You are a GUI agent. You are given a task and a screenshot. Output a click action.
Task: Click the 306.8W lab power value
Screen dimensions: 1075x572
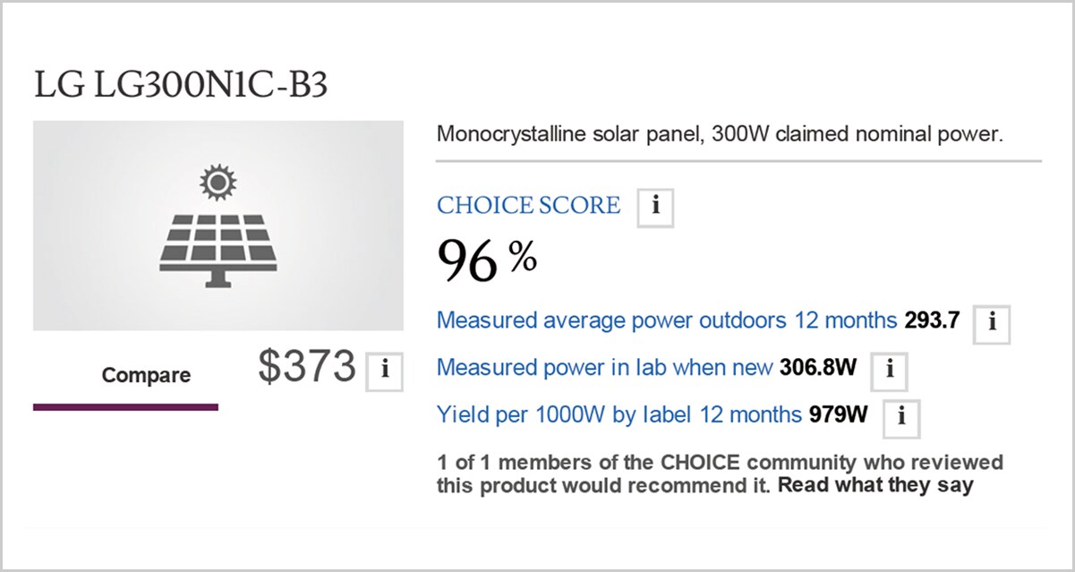pyautogui.click(x=817, y=368)
